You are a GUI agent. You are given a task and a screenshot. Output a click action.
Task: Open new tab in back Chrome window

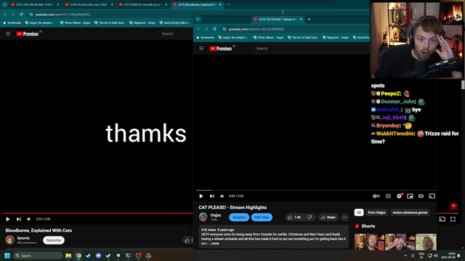pos(228,5)
